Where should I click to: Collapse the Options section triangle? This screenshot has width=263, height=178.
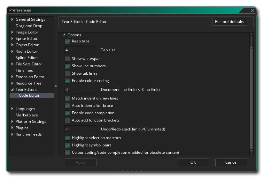click(64, 35)
